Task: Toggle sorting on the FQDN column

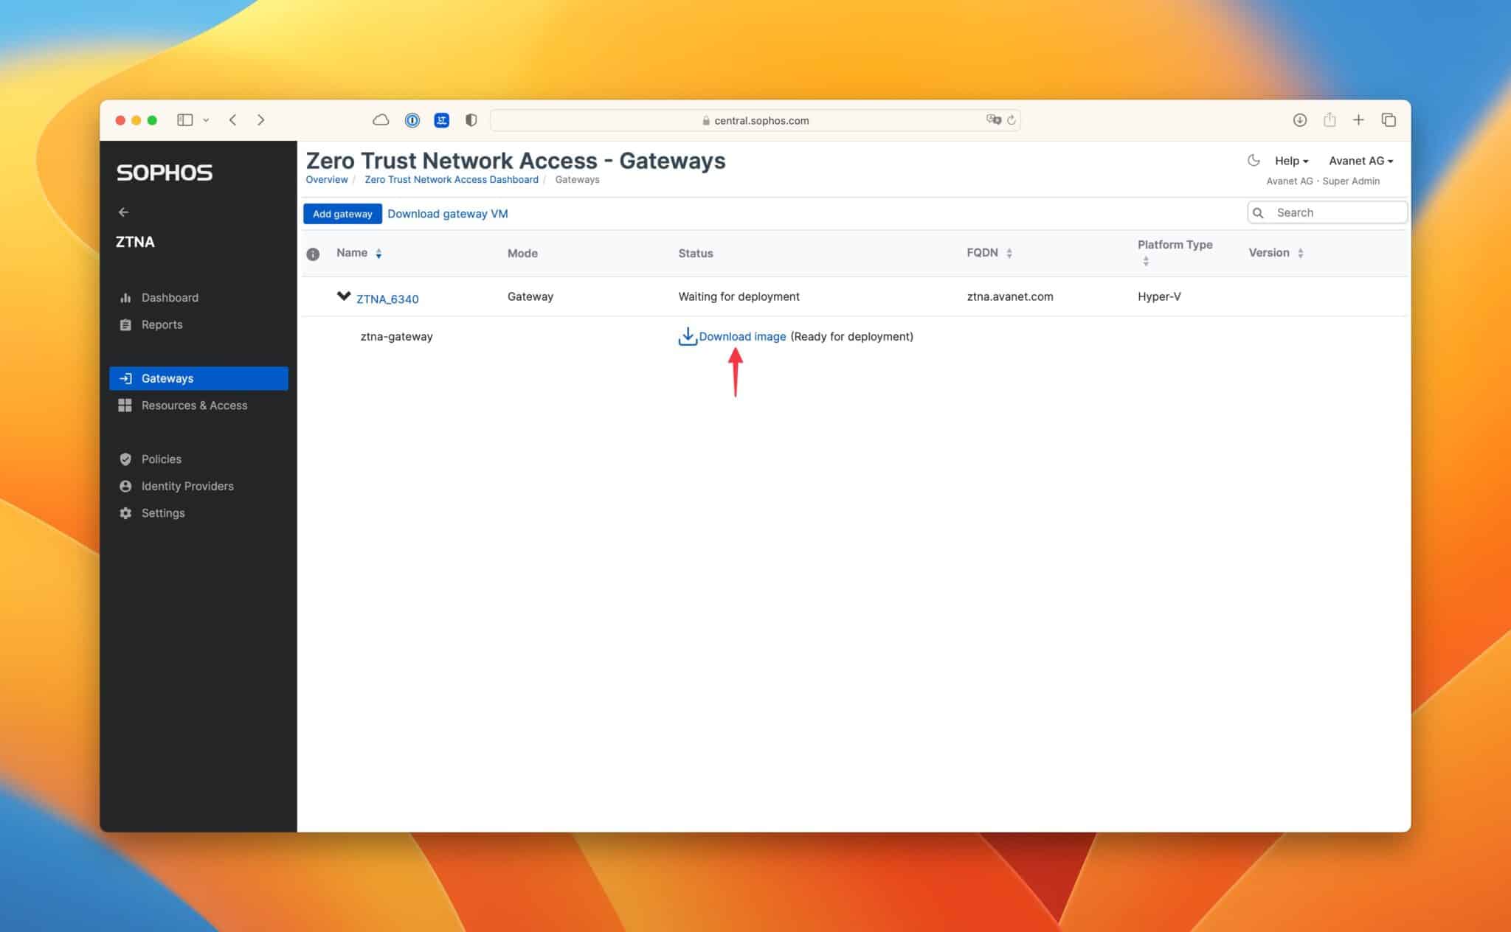Action: click(x=1010, y=253)
